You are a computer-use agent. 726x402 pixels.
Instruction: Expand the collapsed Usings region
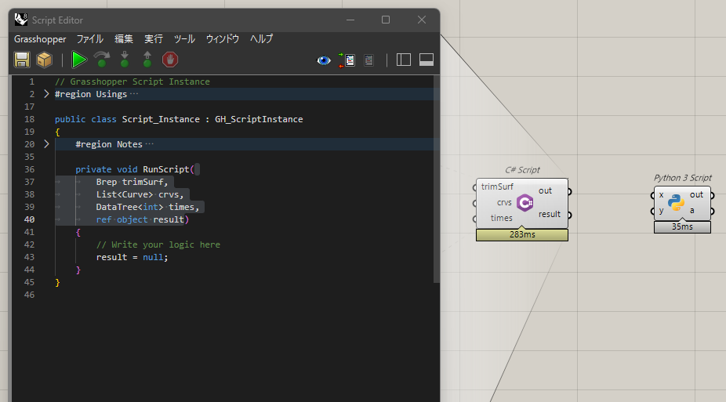46,94
